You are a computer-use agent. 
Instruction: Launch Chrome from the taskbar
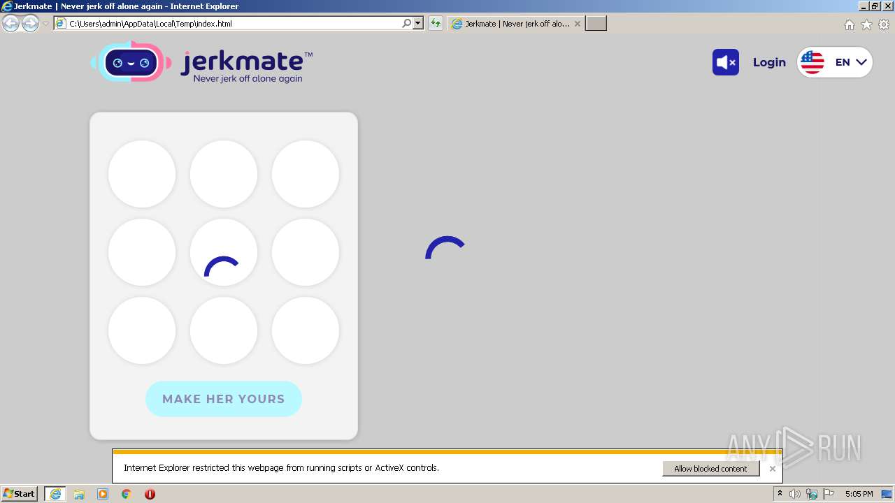tap(127, 494)
